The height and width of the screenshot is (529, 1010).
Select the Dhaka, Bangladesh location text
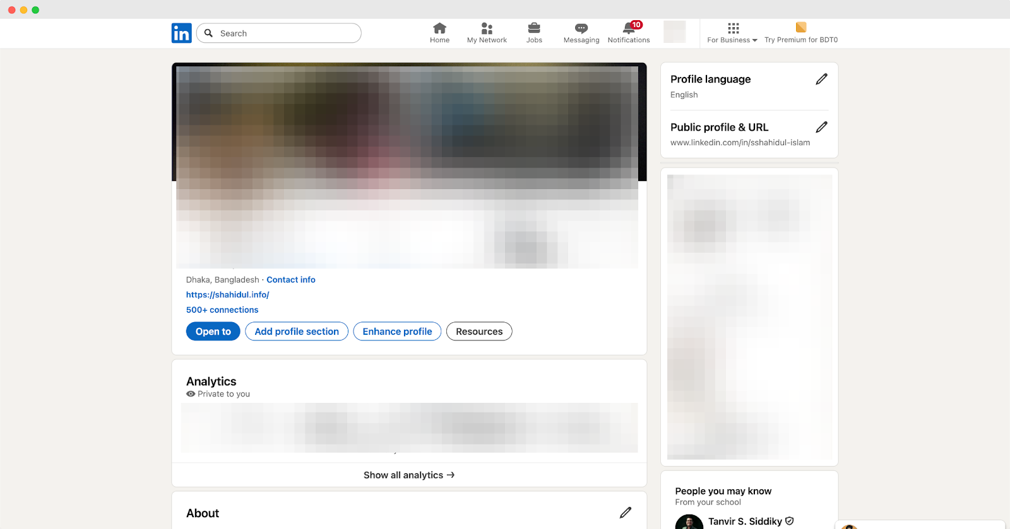pos(222,280)
